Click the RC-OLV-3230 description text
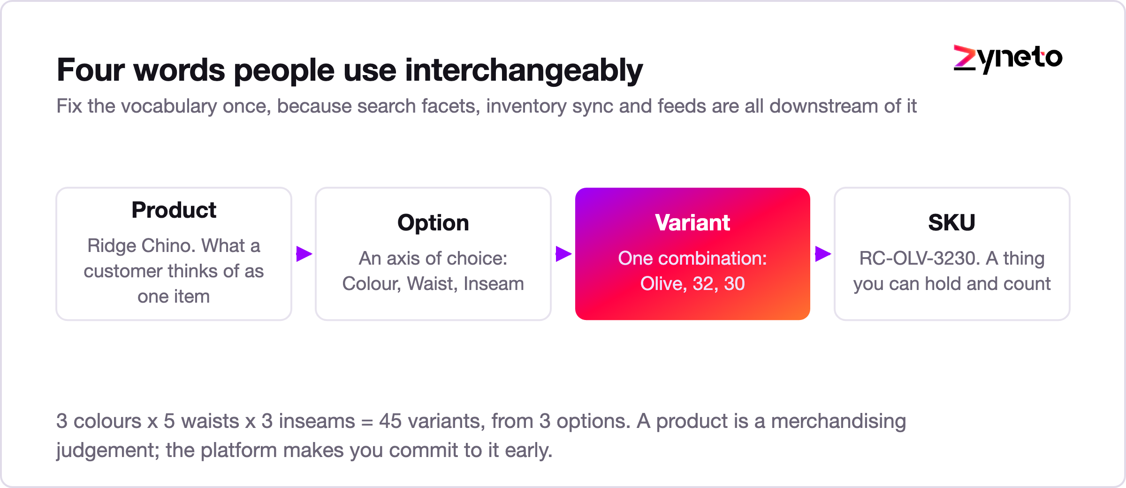The image size is (1126, 488). 952,271
